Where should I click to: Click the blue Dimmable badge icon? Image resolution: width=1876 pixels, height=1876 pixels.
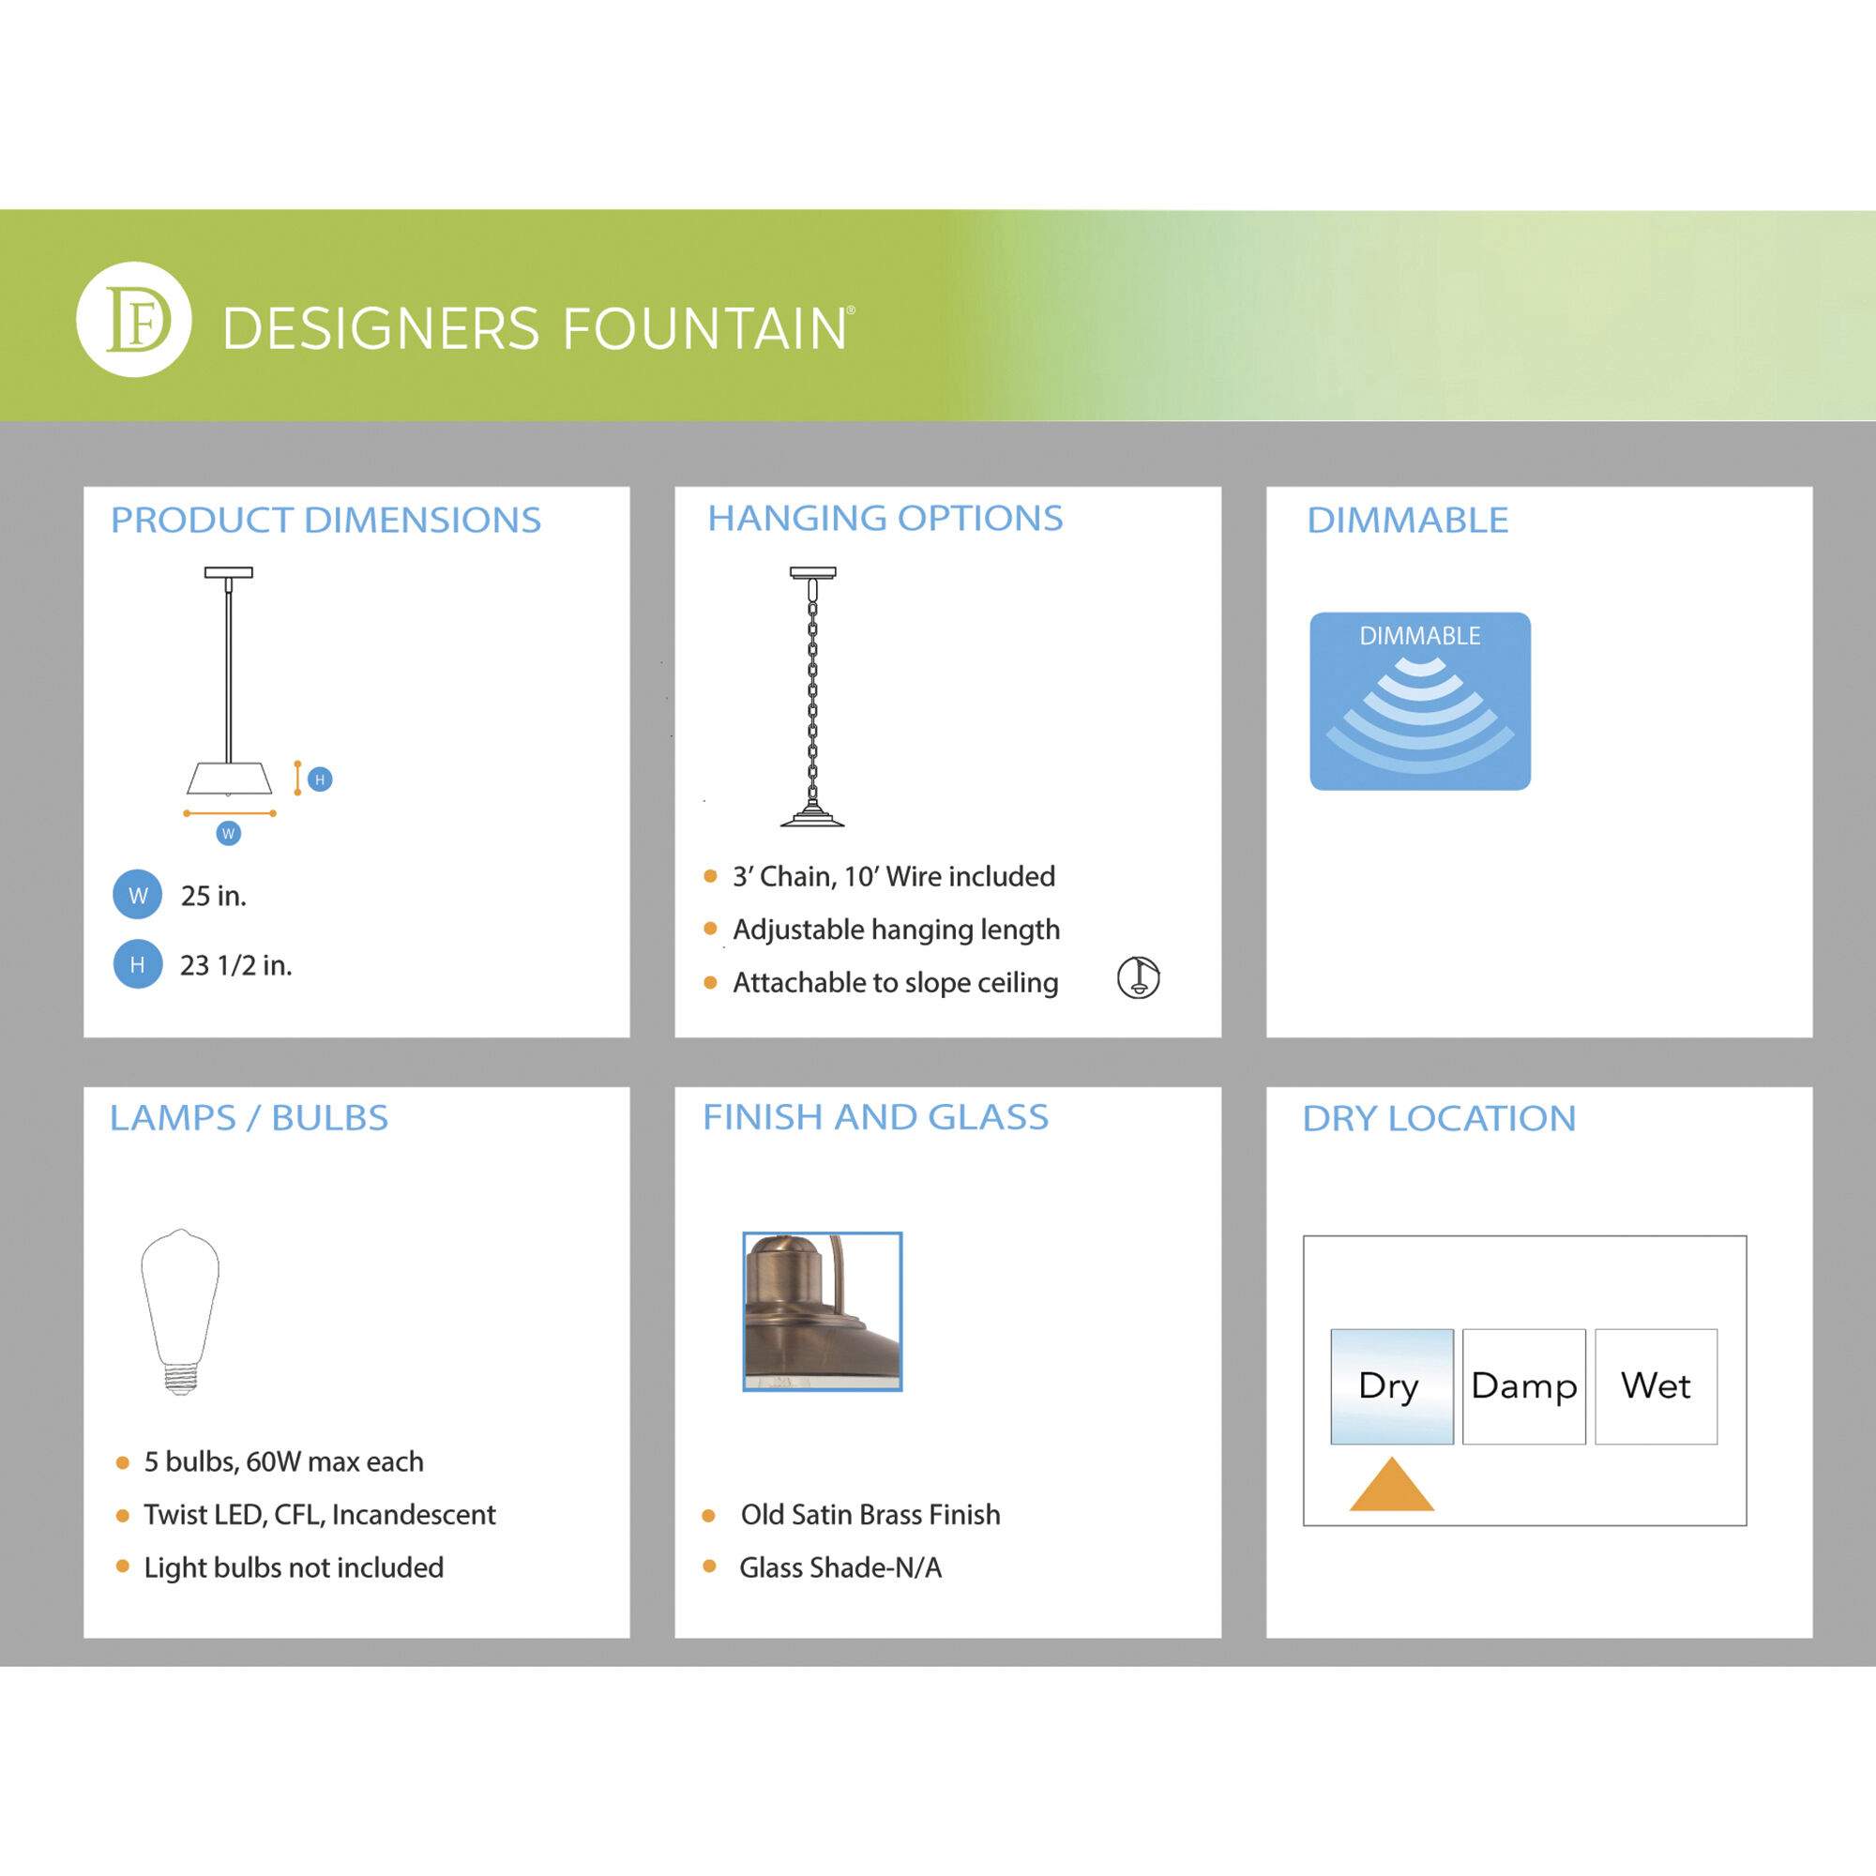1419,700
